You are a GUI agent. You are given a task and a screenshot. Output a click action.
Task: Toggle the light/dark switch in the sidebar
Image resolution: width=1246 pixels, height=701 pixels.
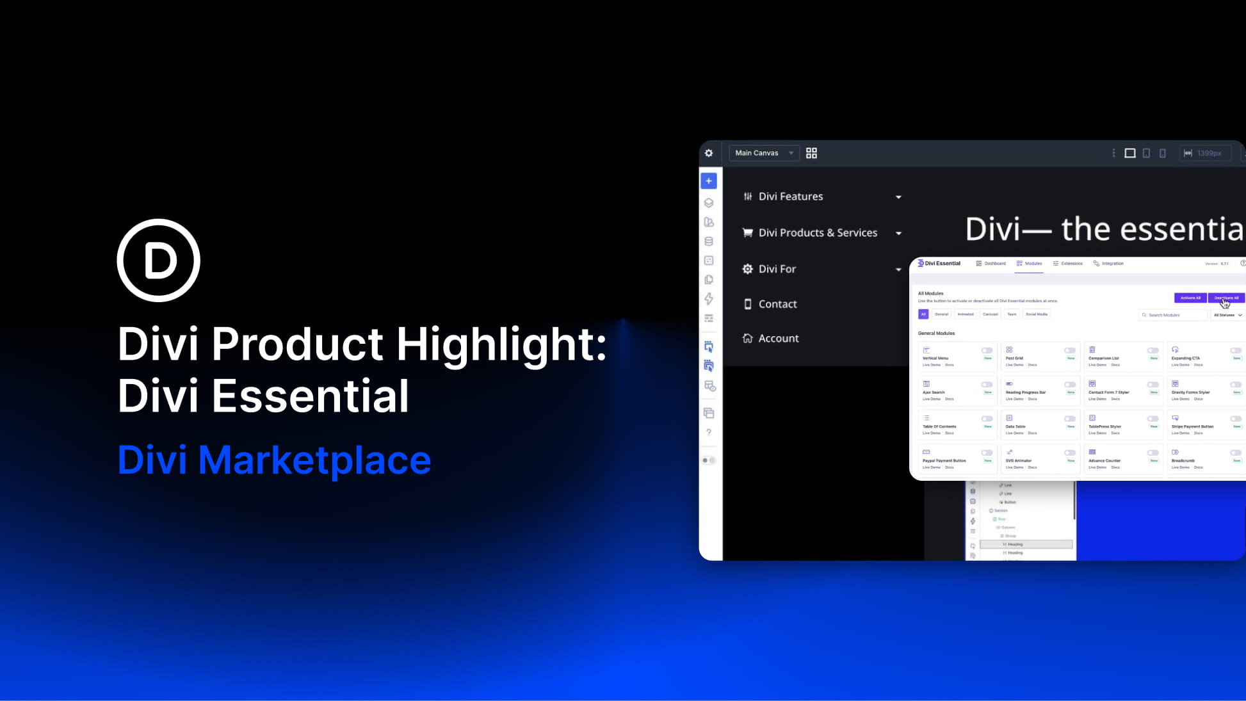pos(709,460)
